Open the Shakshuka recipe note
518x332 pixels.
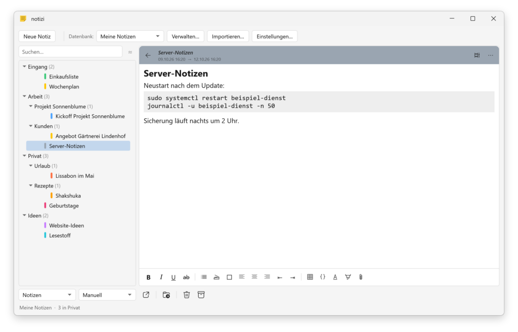coord(68,196)
